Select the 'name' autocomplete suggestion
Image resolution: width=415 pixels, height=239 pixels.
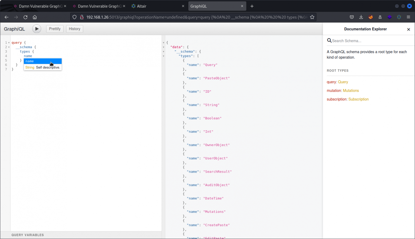pos(43,61)
